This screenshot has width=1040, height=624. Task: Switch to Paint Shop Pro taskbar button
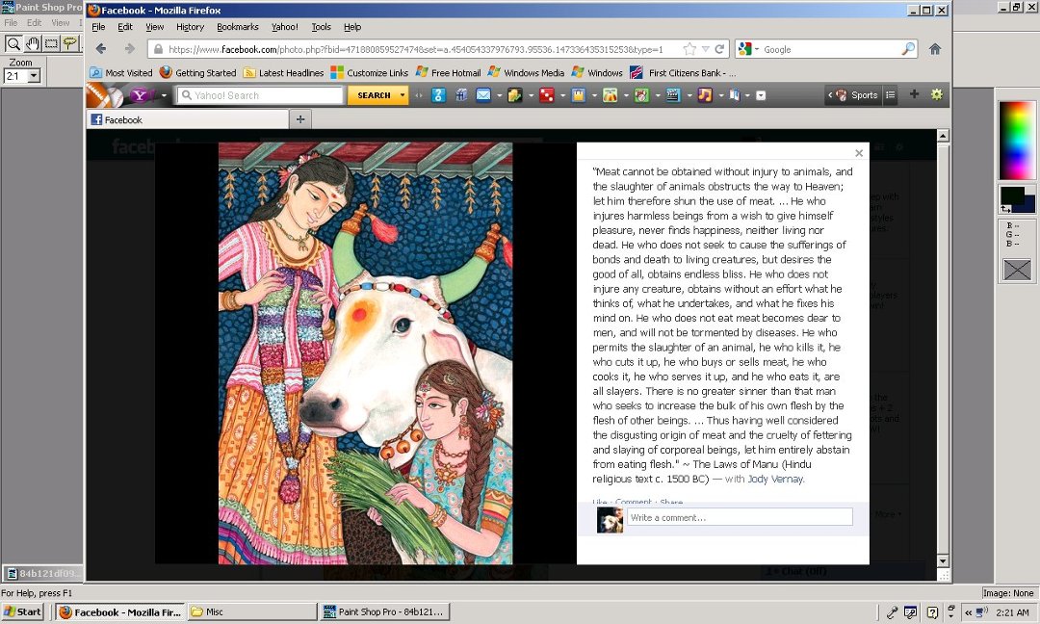tap(384, 612)
